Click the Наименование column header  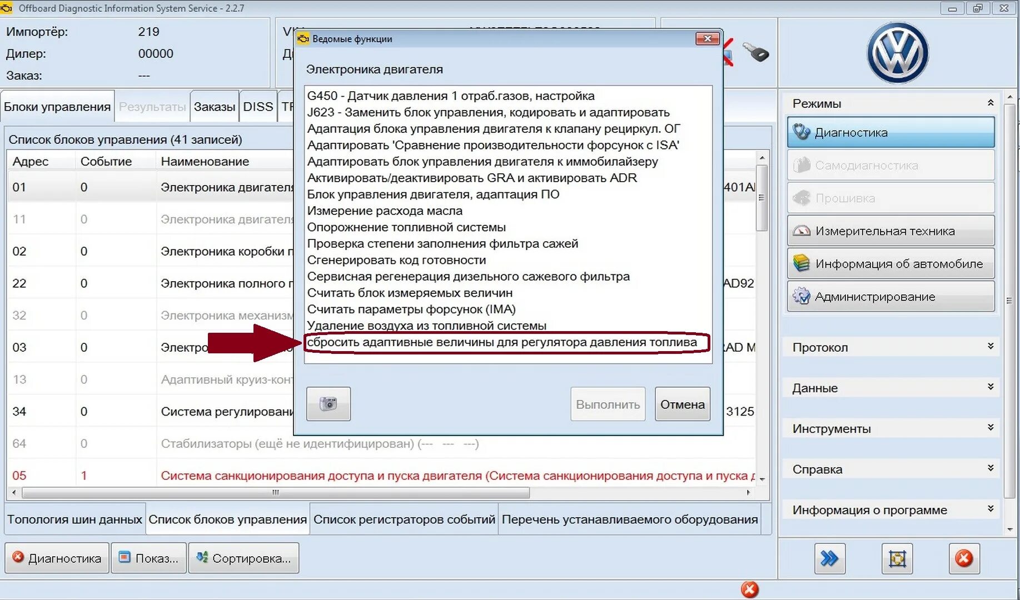click(205, 161)
